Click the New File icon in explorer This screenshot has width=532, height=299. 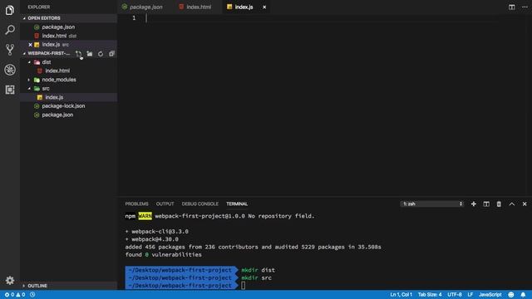point(79,53)
